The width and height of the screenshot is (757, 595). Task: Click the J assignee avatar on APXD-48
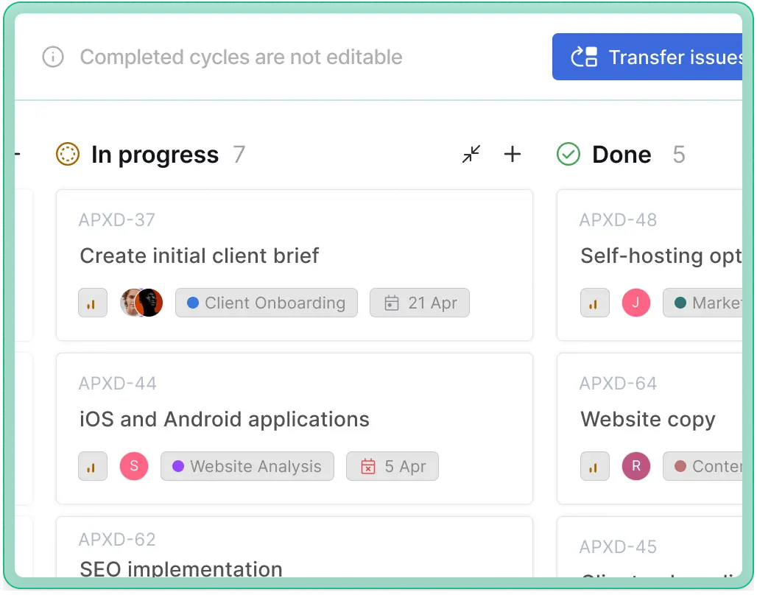tap(636, 303)
